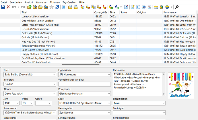This screenshot has height=120, width=198.
Task: Select the row 'Tarzan Boy (Extended Version)'
Action: [x=98, y=46]
